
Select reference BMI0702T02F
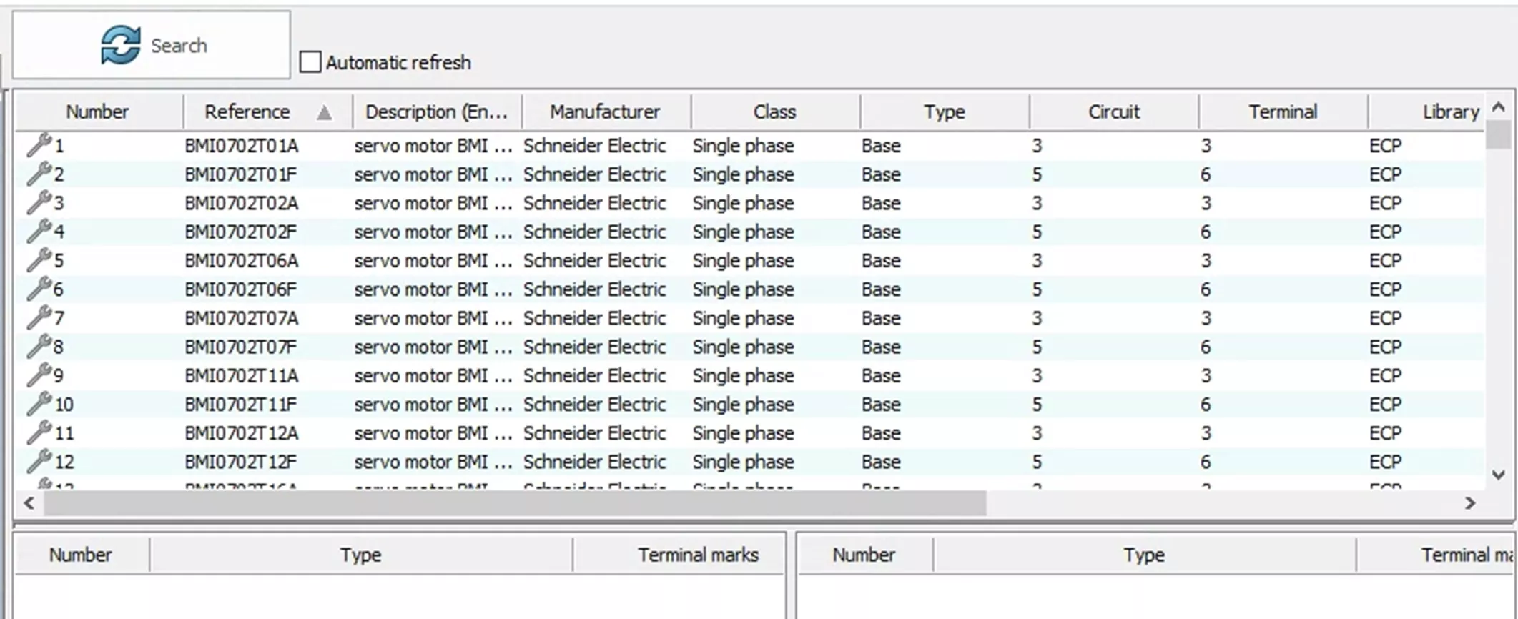coord(241,232)
